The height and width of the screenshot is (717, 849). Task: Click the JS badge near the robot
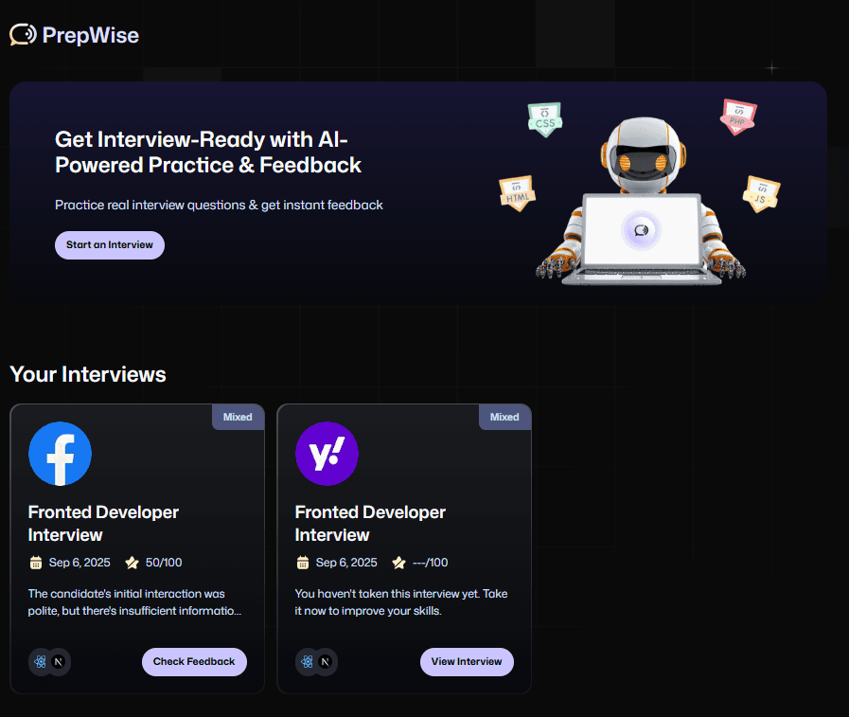pos(761,193)
